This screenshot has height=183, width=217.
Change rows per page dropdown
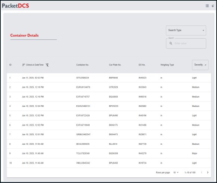pos(176,173)
